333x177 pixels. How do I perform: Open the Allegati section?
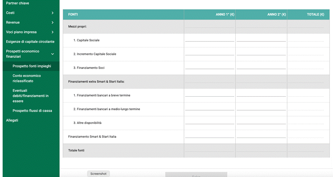(x=12, y=120)
